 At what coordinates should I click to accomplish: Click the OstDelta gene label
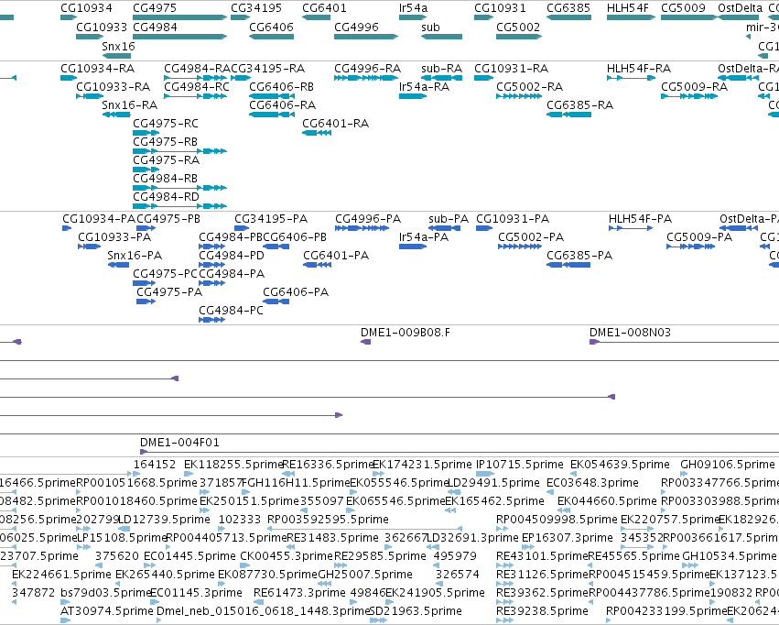[x=741, y=8]
